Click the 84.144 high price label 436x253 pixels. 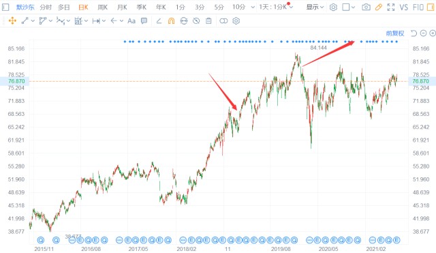[318, 48]
